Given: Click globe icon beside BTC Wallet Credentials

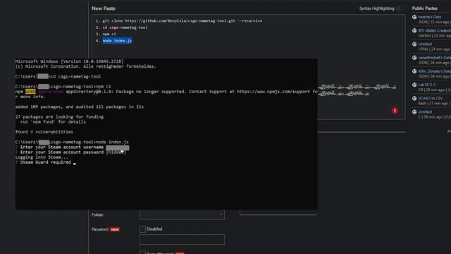Looking at the screenshot, I should click(x=414, y=30).
